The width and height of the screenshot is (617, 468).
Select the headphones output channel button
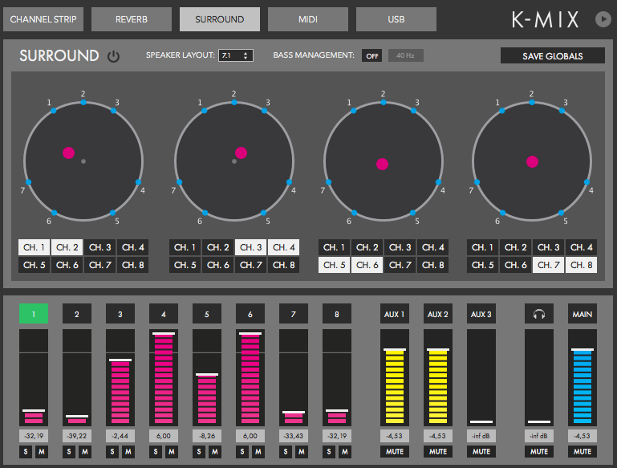click(x=538, y=314)
